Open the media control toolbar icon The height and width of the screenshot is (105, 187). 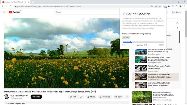point(173,6)
